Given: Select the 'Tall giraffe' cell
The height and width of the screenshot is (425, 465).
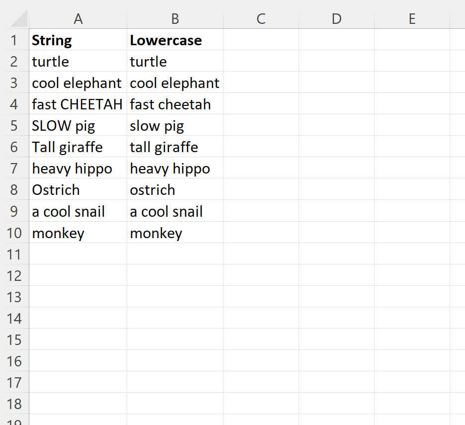Looking at the screenshot, I should 78,147.
